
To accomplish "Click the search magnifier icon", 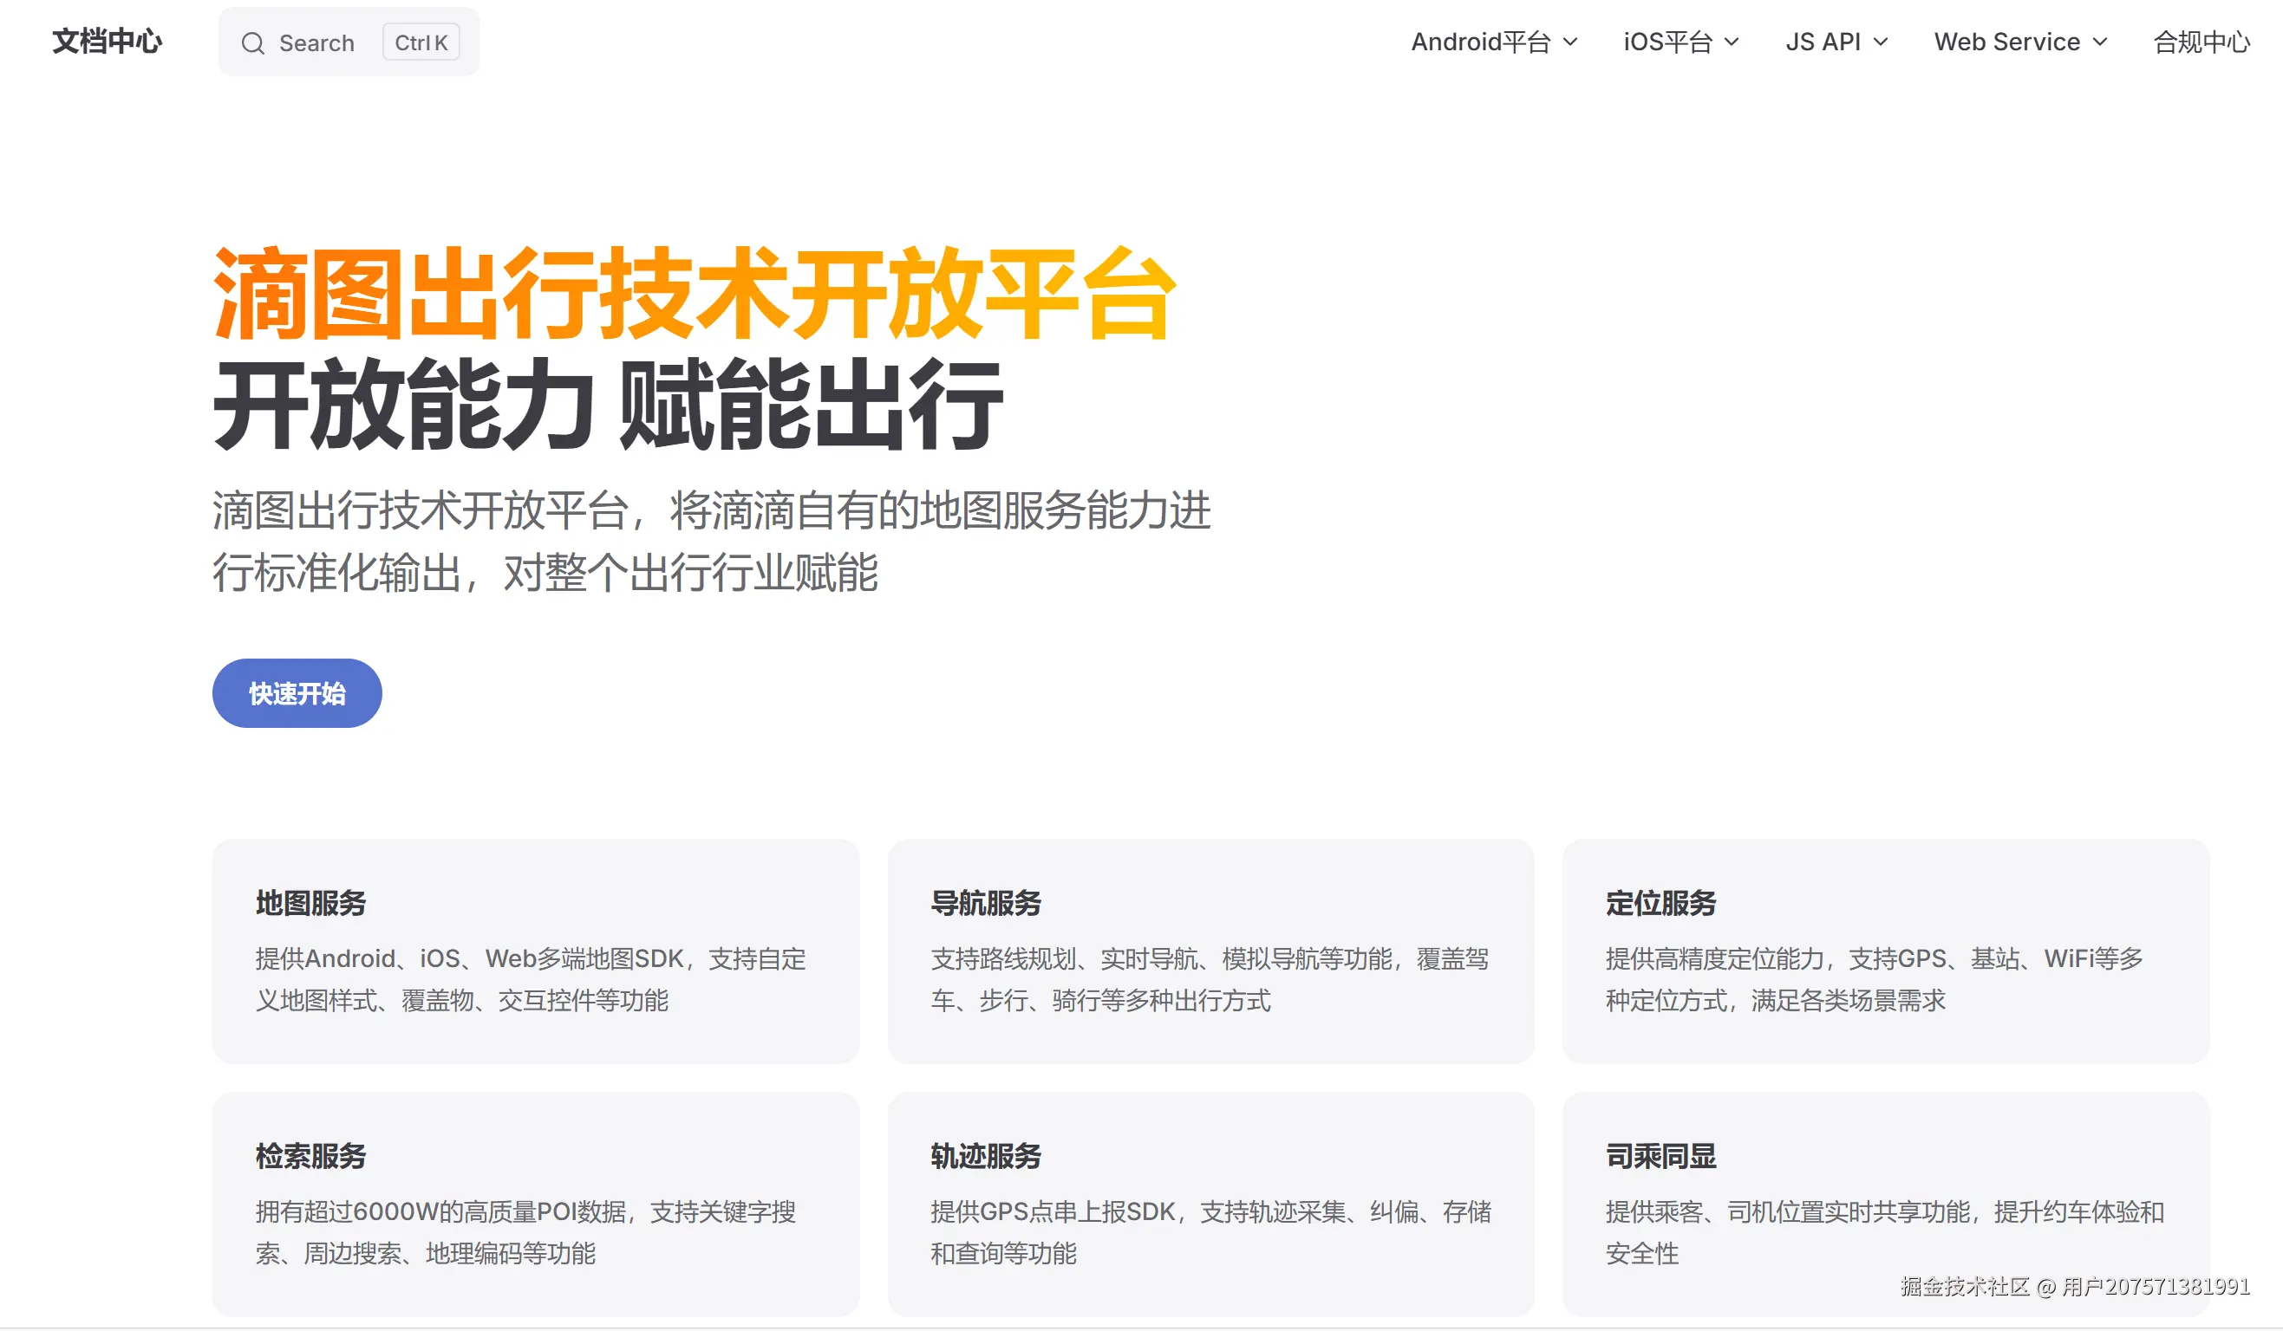I will [x=255, y=42].
